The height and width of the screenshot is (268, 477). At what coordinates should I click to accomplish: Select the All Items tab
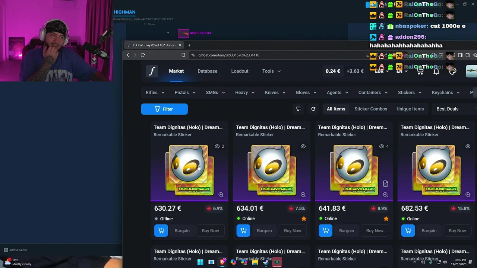pos(336,109)
